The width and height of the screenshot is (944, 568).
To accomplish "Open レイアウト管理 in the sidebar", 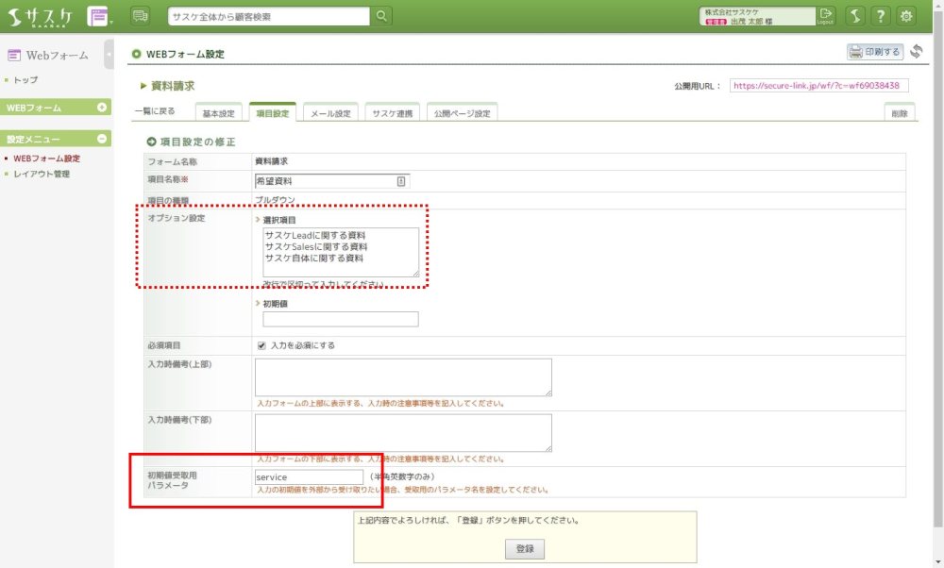I will (42, 174).
